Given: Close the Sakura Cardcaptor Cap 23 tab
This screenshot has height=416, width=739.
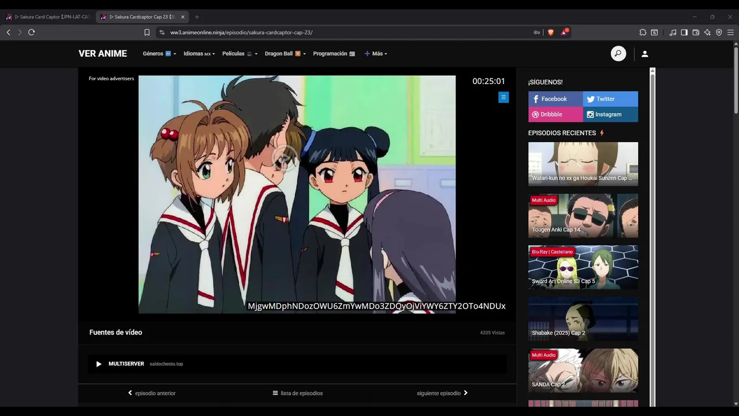Looking at the screenshot, I should point(182,17).
